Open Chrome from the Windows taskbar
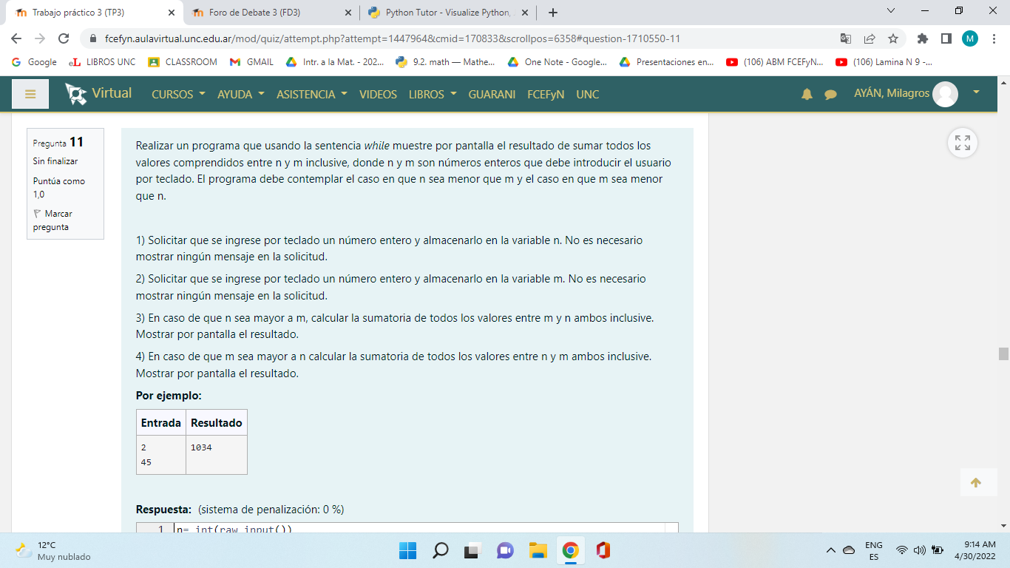This screenshot has height=568, width=1010. [569, 550]
